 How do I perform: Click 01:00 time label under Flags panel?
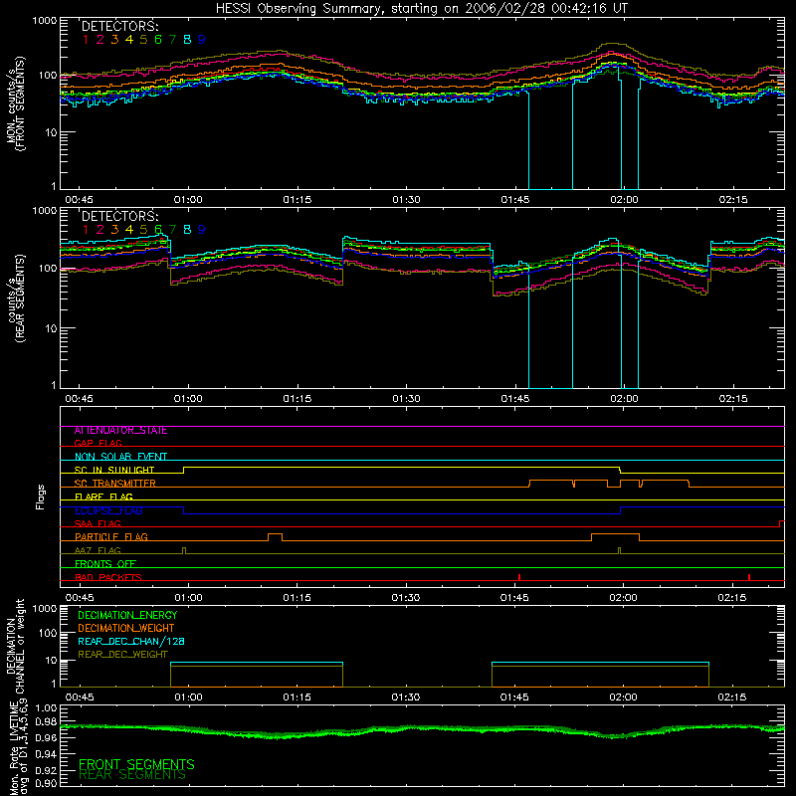click(x=188, y=598)
